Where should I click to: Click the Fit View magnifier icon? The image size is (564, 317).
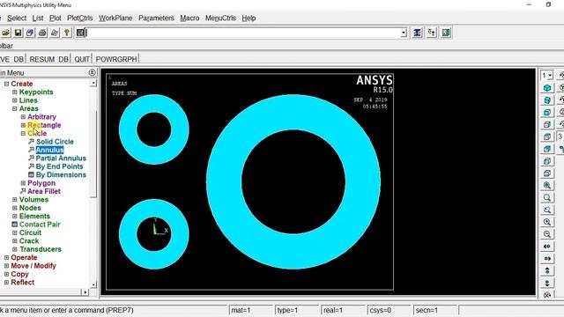(547, 186)
